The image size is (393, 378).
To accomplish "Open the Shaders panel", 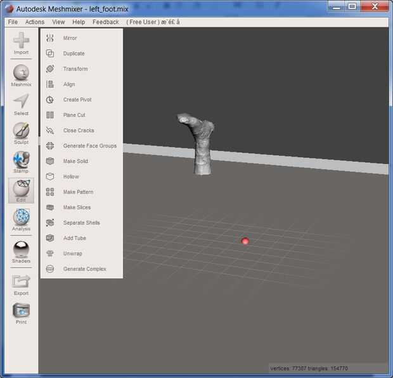I will tap(21, 252).
